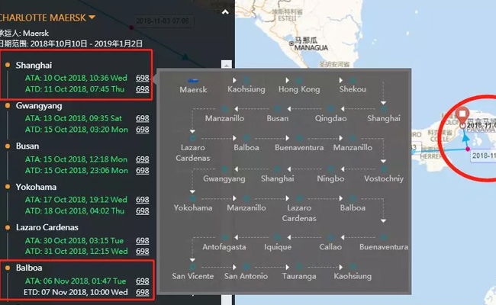Click the Managua city marker on map

(x=291, y=43)
